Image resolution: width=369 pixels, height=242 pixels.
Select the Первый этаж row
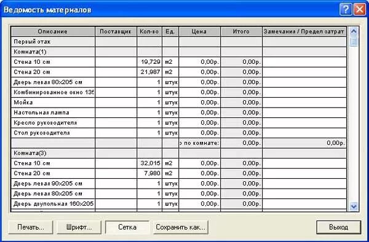[178, 42]
